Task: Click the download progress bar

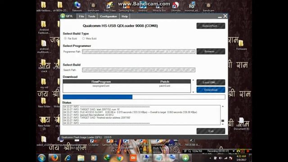Action: [x=144, y=97]
